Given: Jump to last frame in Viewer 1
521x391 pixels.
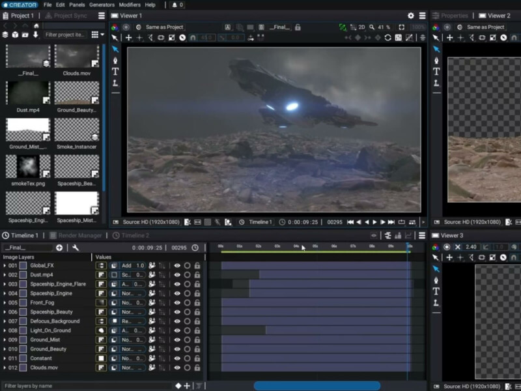Looking at the screenshot, I should tap(391, 222).
